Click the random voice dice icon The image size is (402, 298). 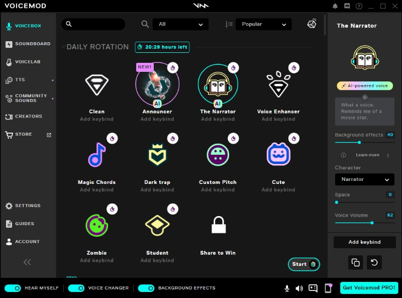pos(312,24)
